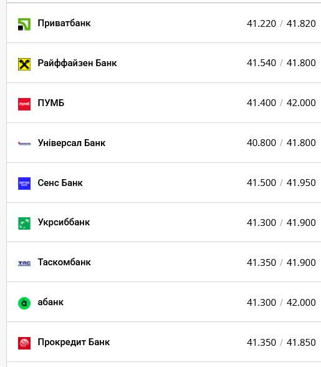Click the Універсал Банк logo icon
The height and width of the screenshot is (367, 321).
[x=24, y=144]
